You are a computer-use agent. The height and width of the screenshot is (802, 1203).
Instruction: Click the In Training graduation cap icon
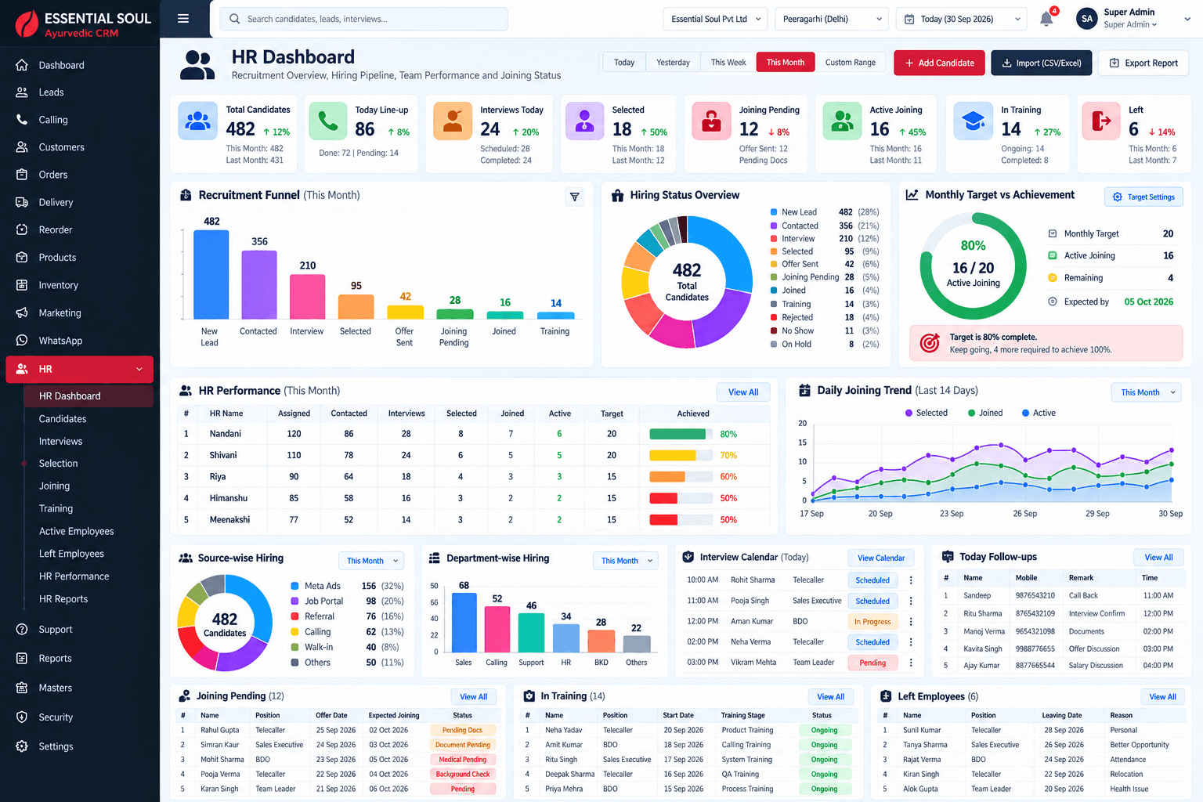pyautogui.click(x=973, y=121)
